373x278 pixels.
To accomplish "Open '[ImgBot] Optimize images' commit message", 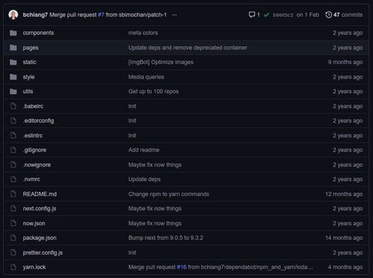I will click(161, 62).
